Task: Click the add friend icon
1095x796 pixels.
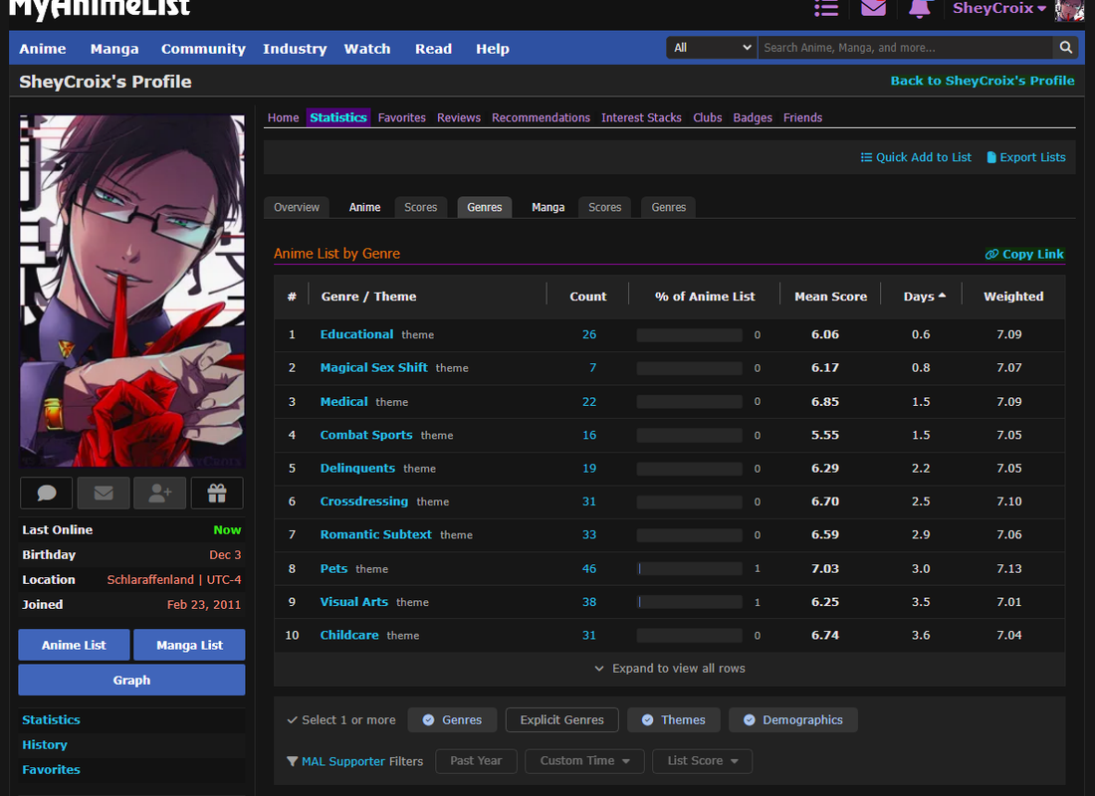Action: point(160,493)
